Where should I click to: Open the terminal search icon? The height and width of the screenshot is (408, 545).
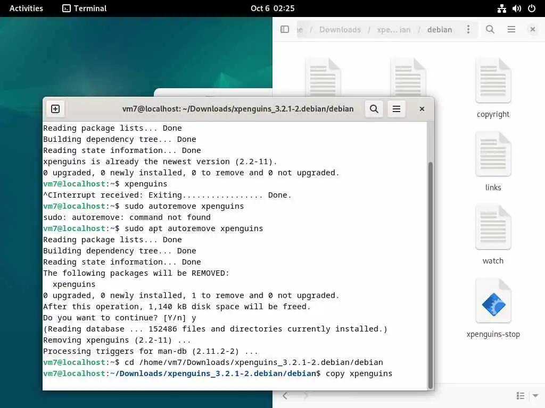374,109
